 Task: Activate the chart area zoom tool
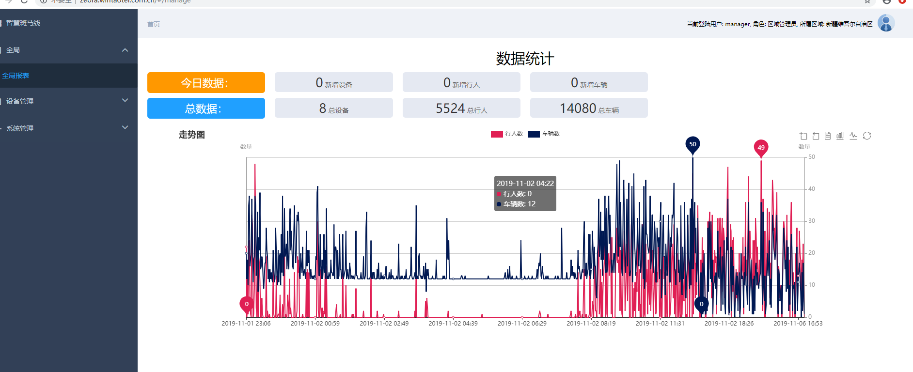803,136
